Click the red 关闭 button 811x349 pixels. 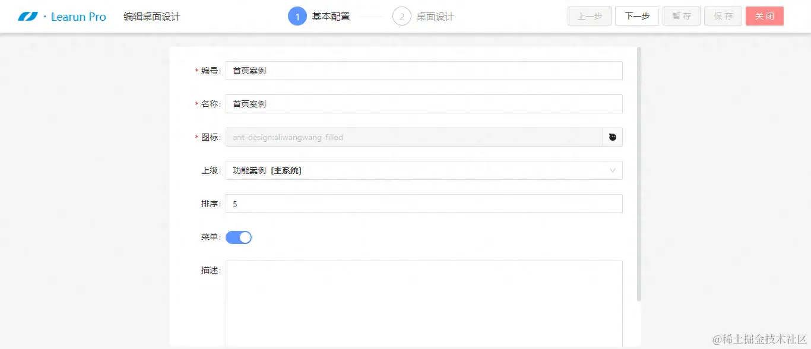[x=765, y=16]
